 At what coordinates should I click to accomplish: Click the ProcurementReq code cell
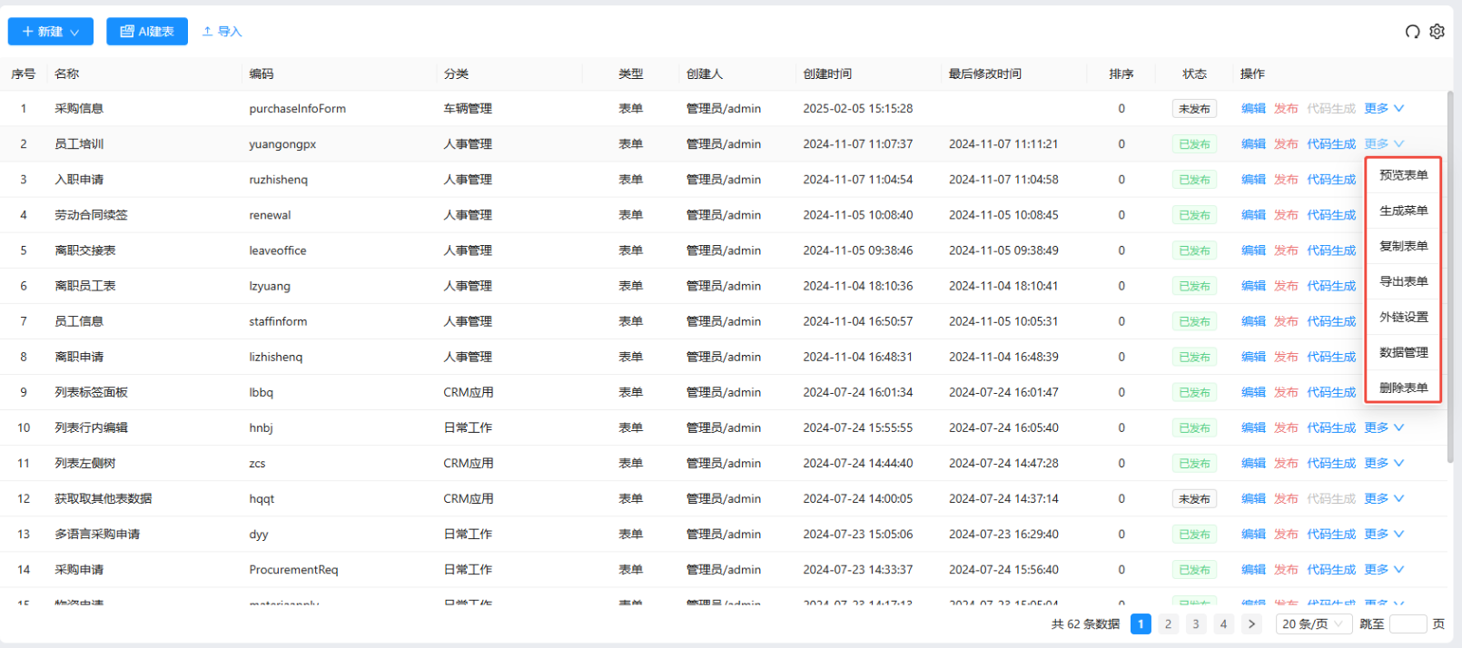pyautogui.click(x=293, y=569)
